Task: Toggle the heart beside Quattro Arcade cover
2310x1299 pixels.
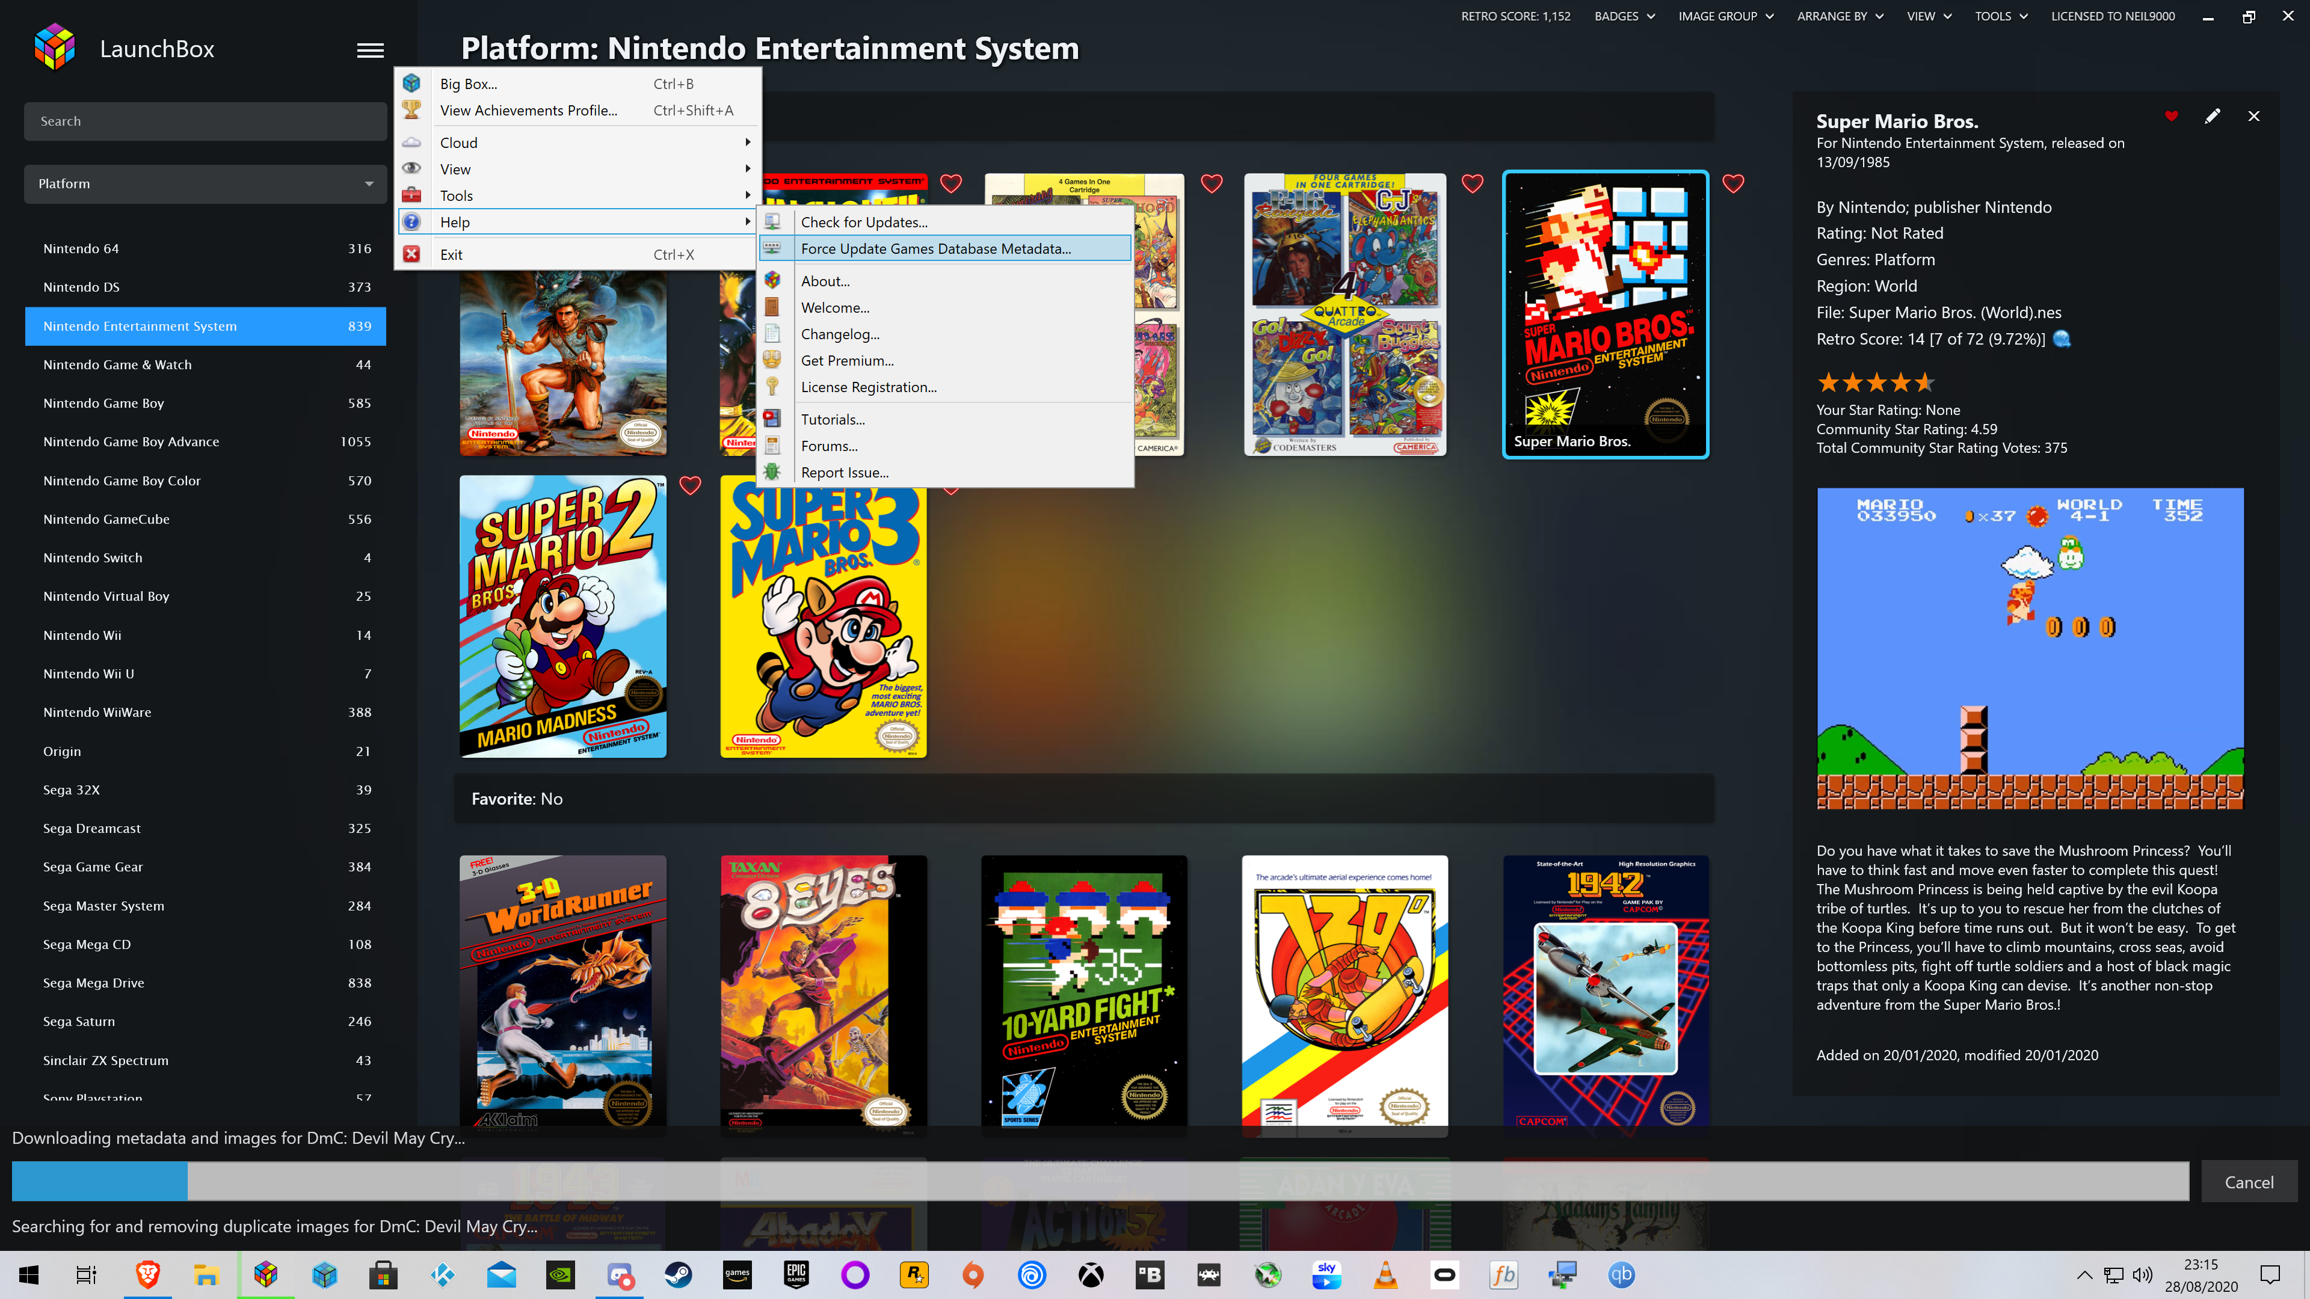Action: point(1473,183)
